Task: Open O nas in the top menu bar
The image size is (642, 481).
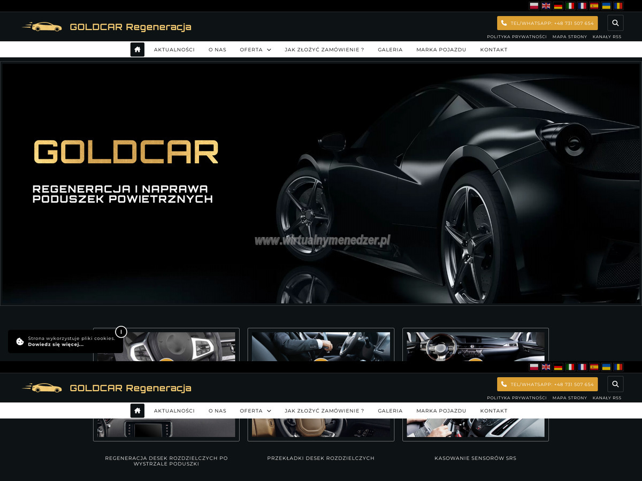Action: click(217, 50)
